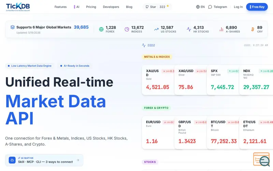Click the Gold price 4,521.05
The image size is (273, 171).
click(158, 87)
